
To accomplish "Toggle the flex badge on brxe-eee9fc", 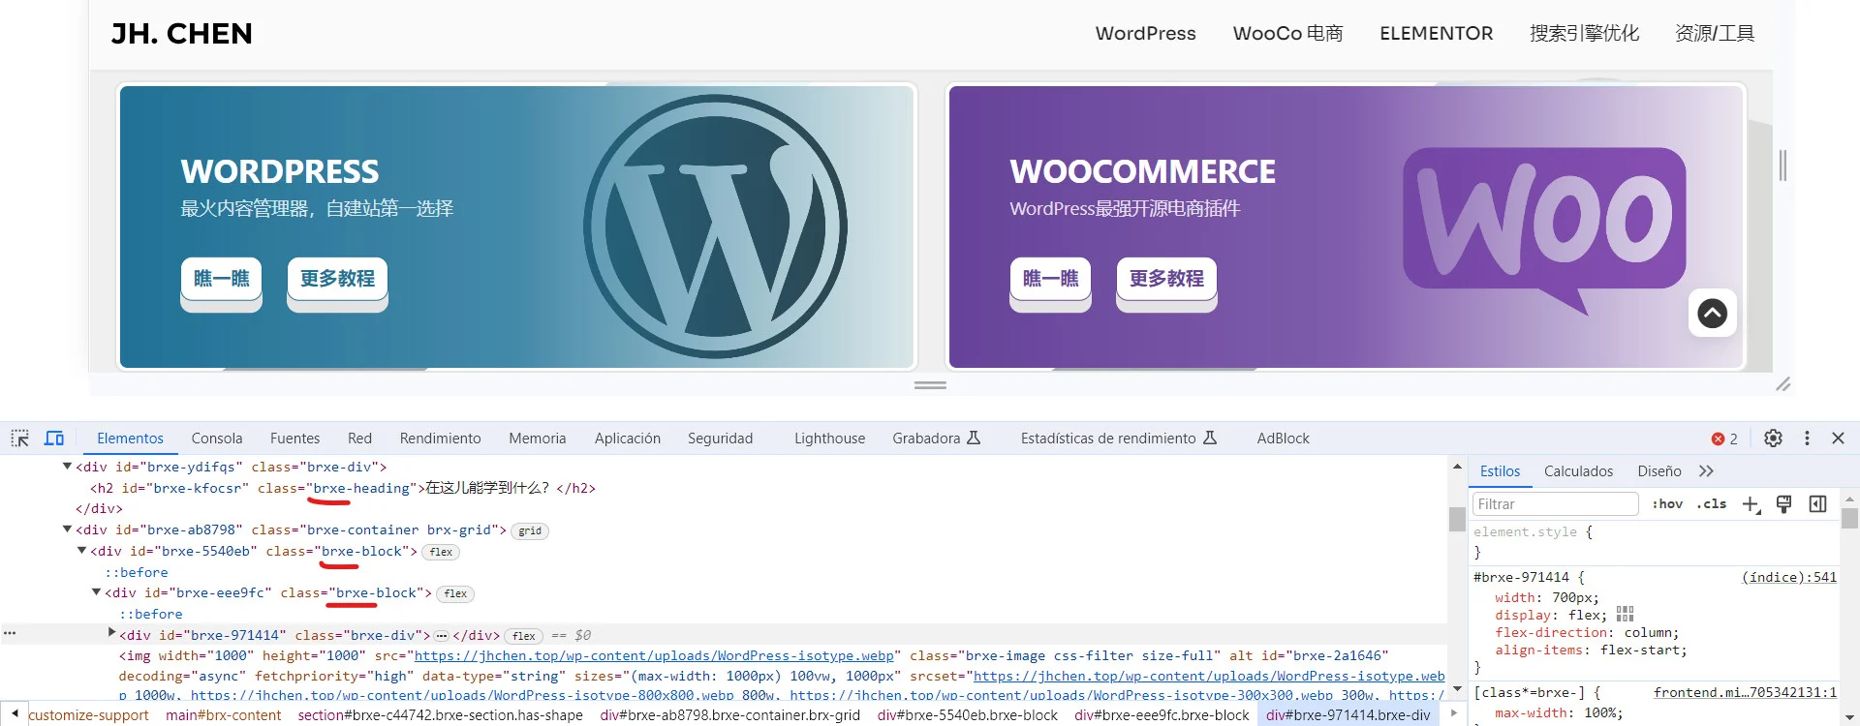I will (456, 594).
